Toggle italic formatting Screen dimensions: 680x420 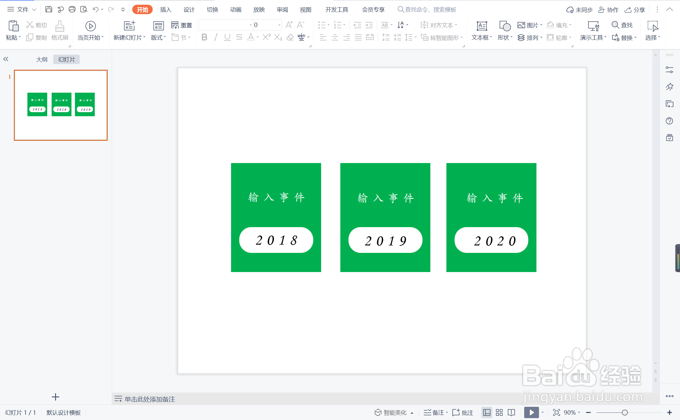tap(216, 37)
